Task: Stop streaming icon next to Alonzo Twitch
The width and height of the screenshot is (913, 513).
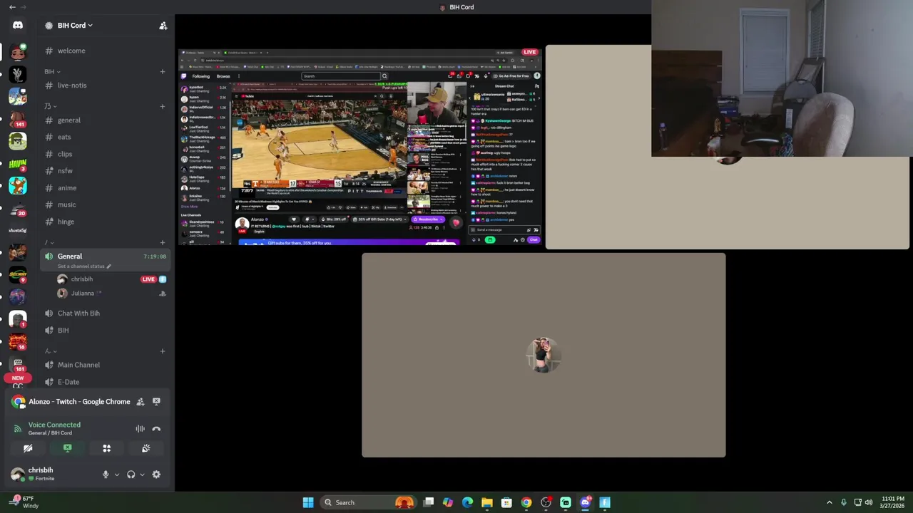Action: [156, 402]
